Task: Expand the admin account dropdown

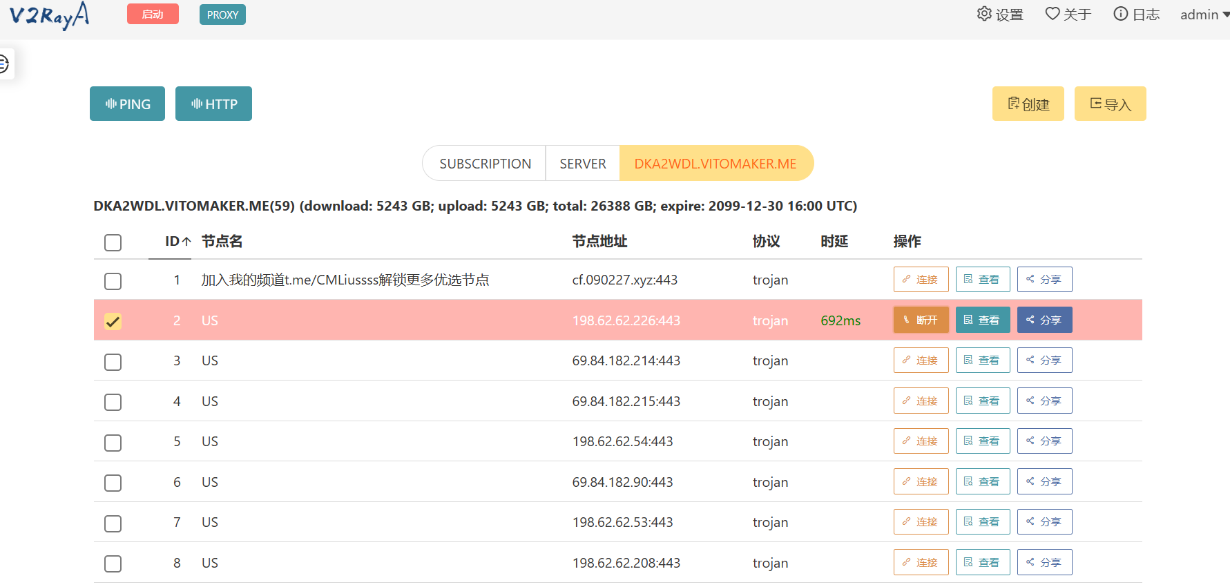Action: pyautogui.click(x=1204, y=15)
